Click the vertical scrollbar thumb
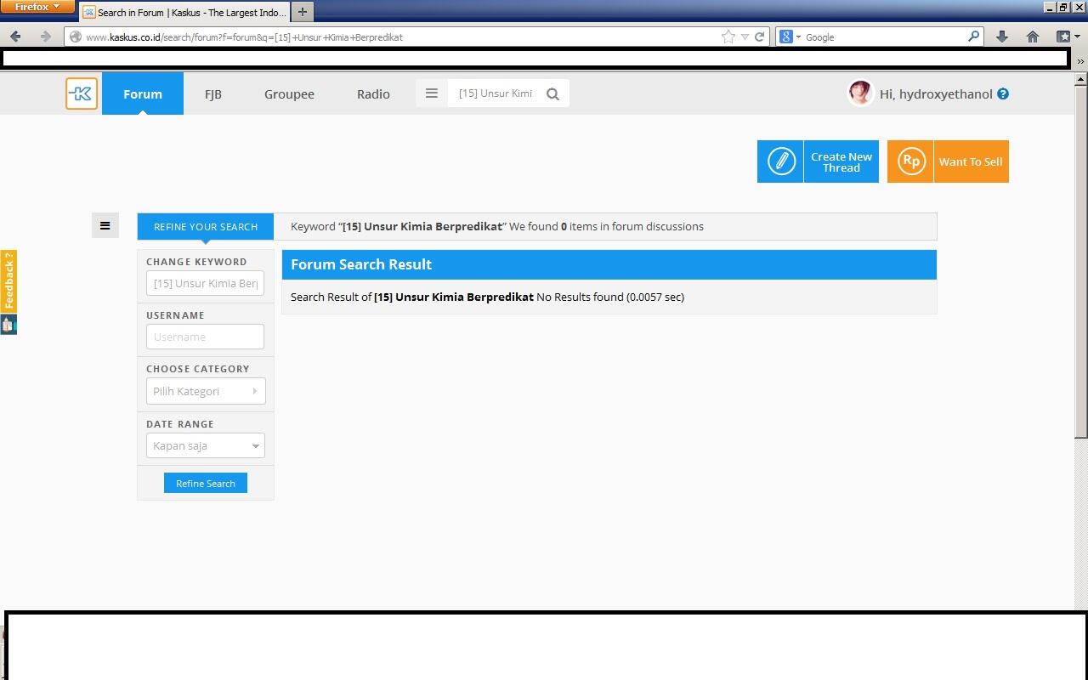The height and width of the screenshot is (680, 1088). pyautogui.click(x=1081, y=262)
